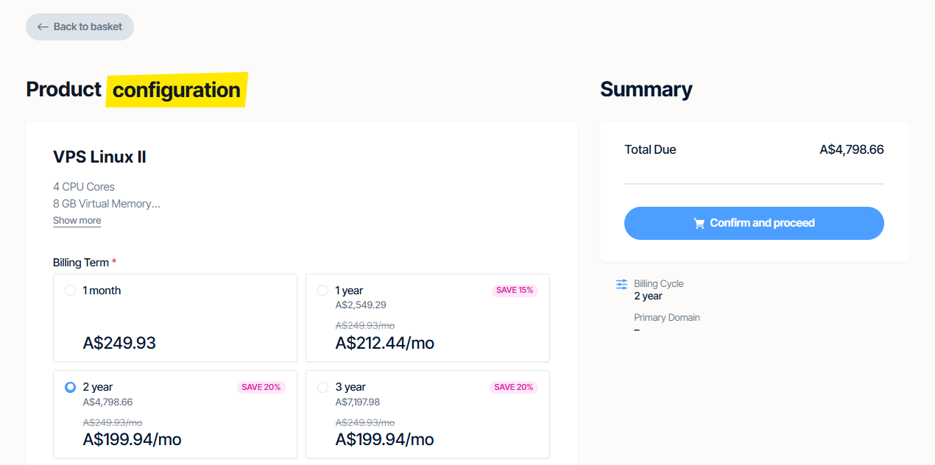
Task: Click the billing cycle sliders icon
Action: [621, 284]
